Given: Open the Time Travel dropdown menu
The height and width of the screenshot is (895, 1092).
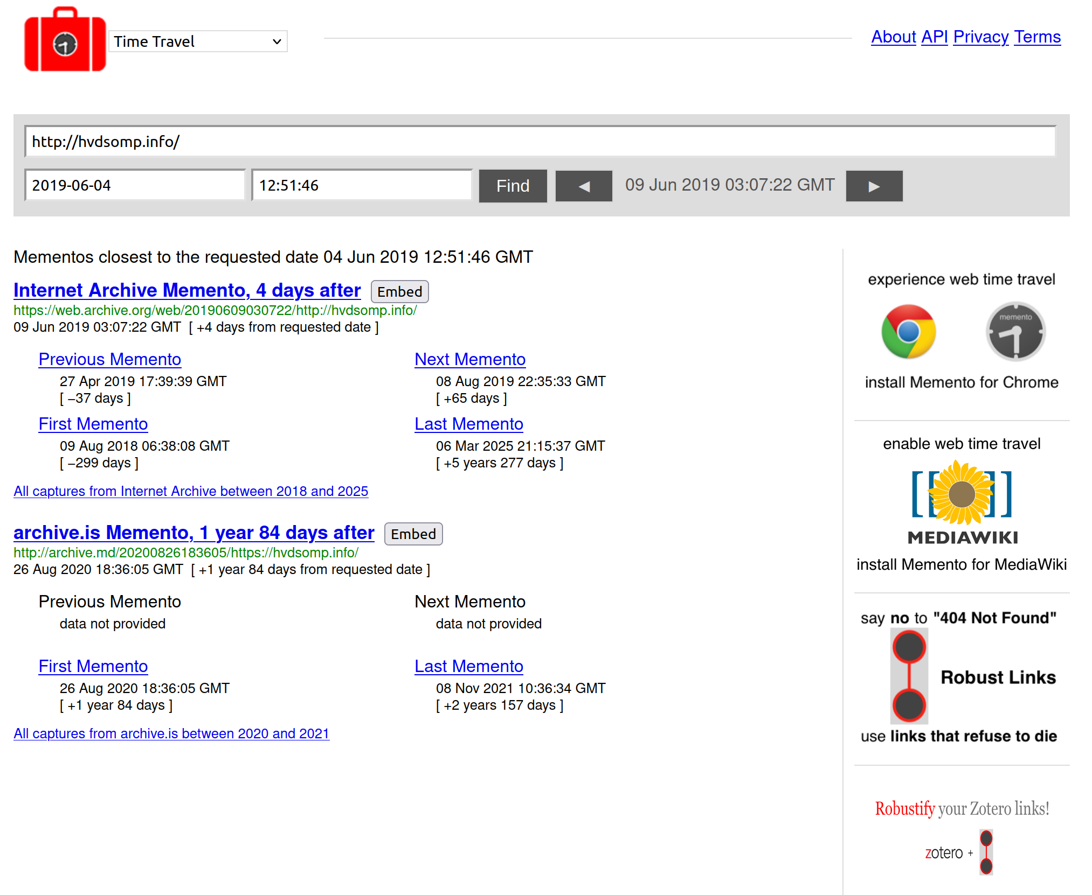Looking at the screenshot, I should [198, 41].
